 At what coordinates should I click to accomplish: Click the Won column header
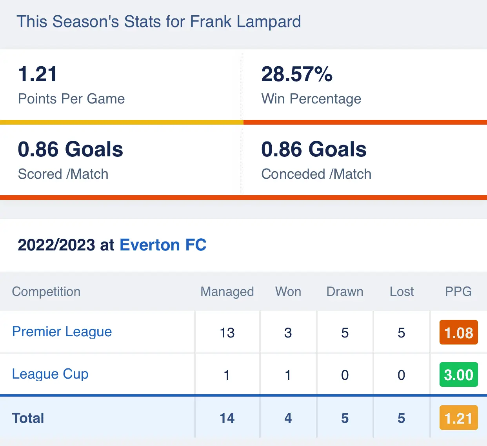[x=288, y=292]
